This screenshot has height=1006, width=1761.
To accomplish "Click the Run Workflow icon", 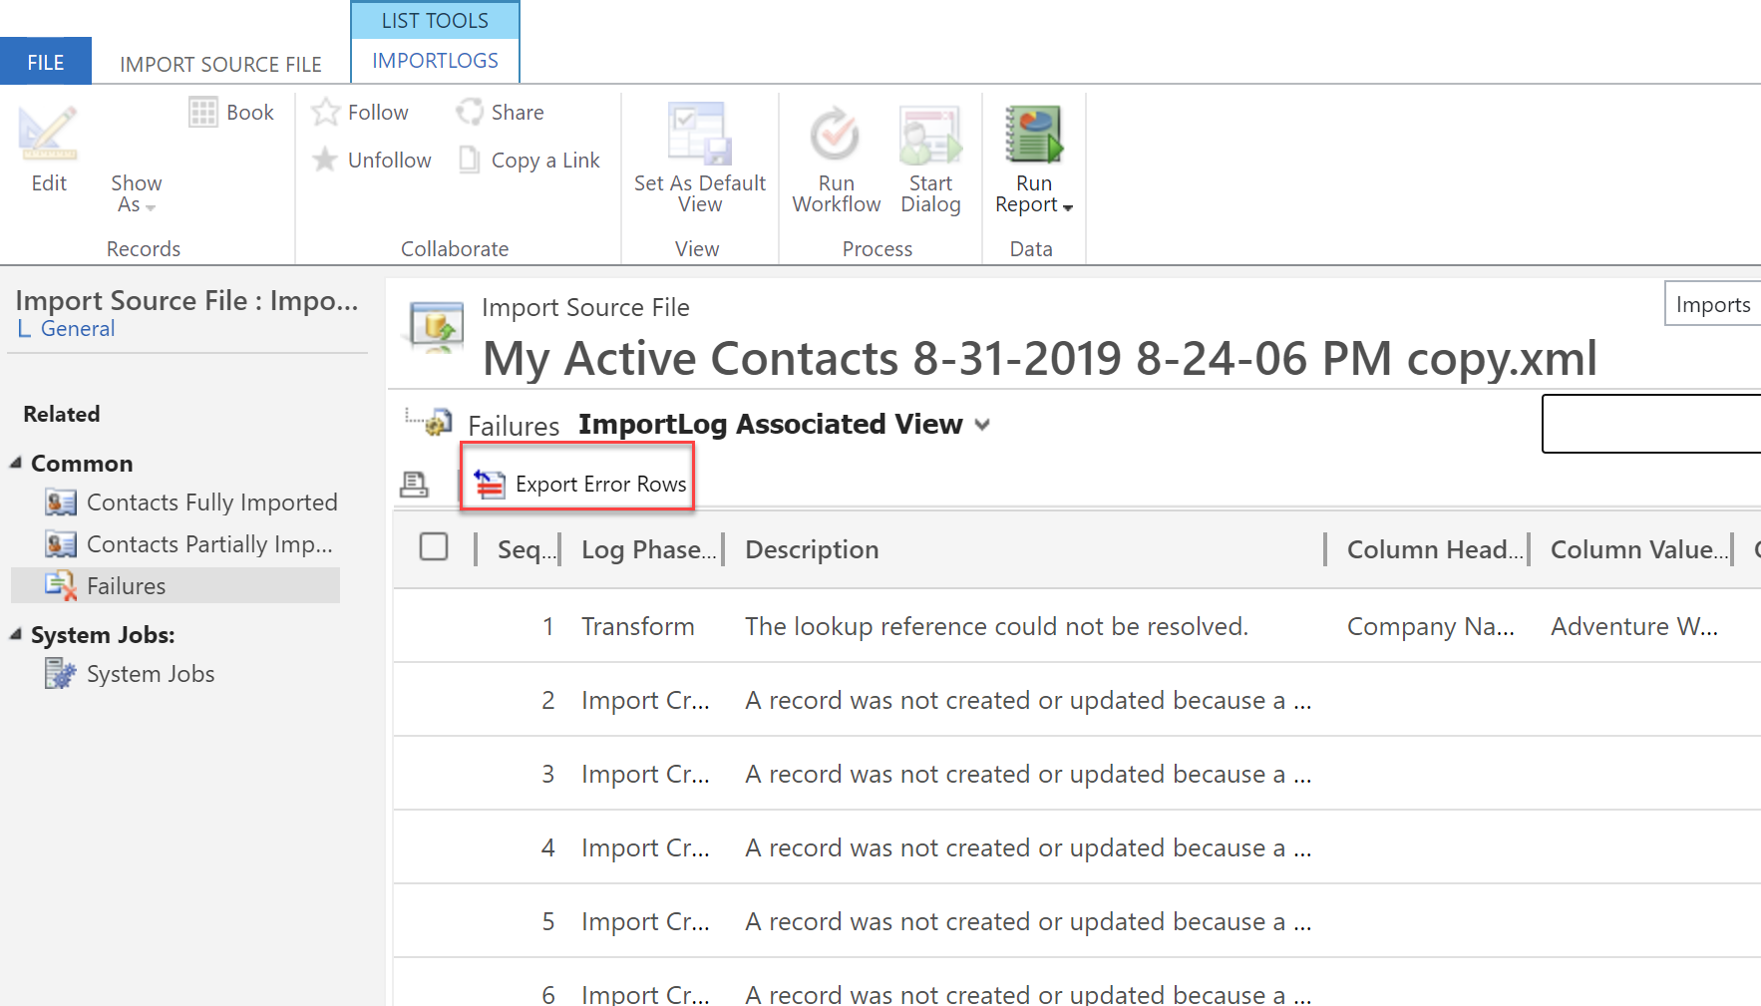I will [835, 135].
